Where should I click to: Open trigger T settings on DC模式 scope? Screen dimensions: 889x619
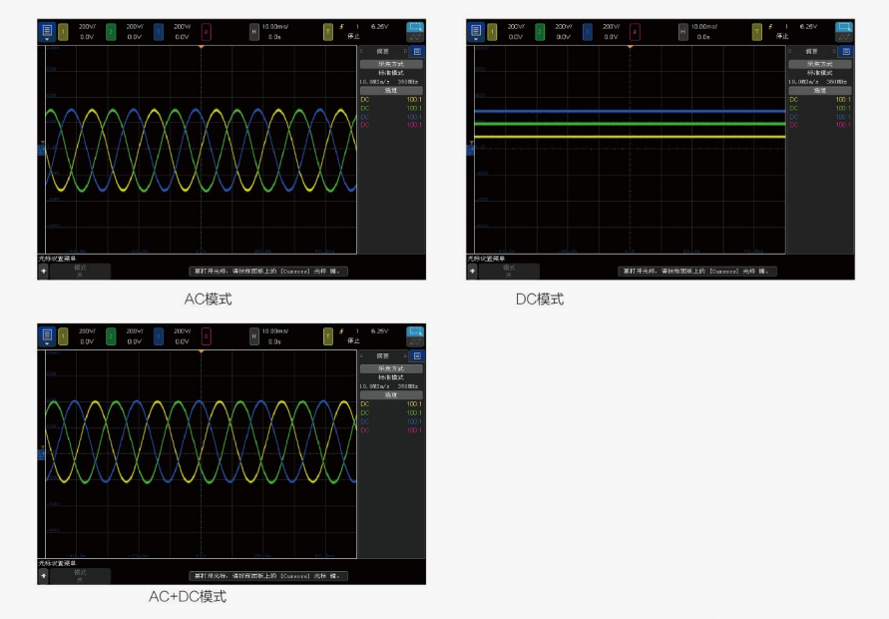(756, 32)
